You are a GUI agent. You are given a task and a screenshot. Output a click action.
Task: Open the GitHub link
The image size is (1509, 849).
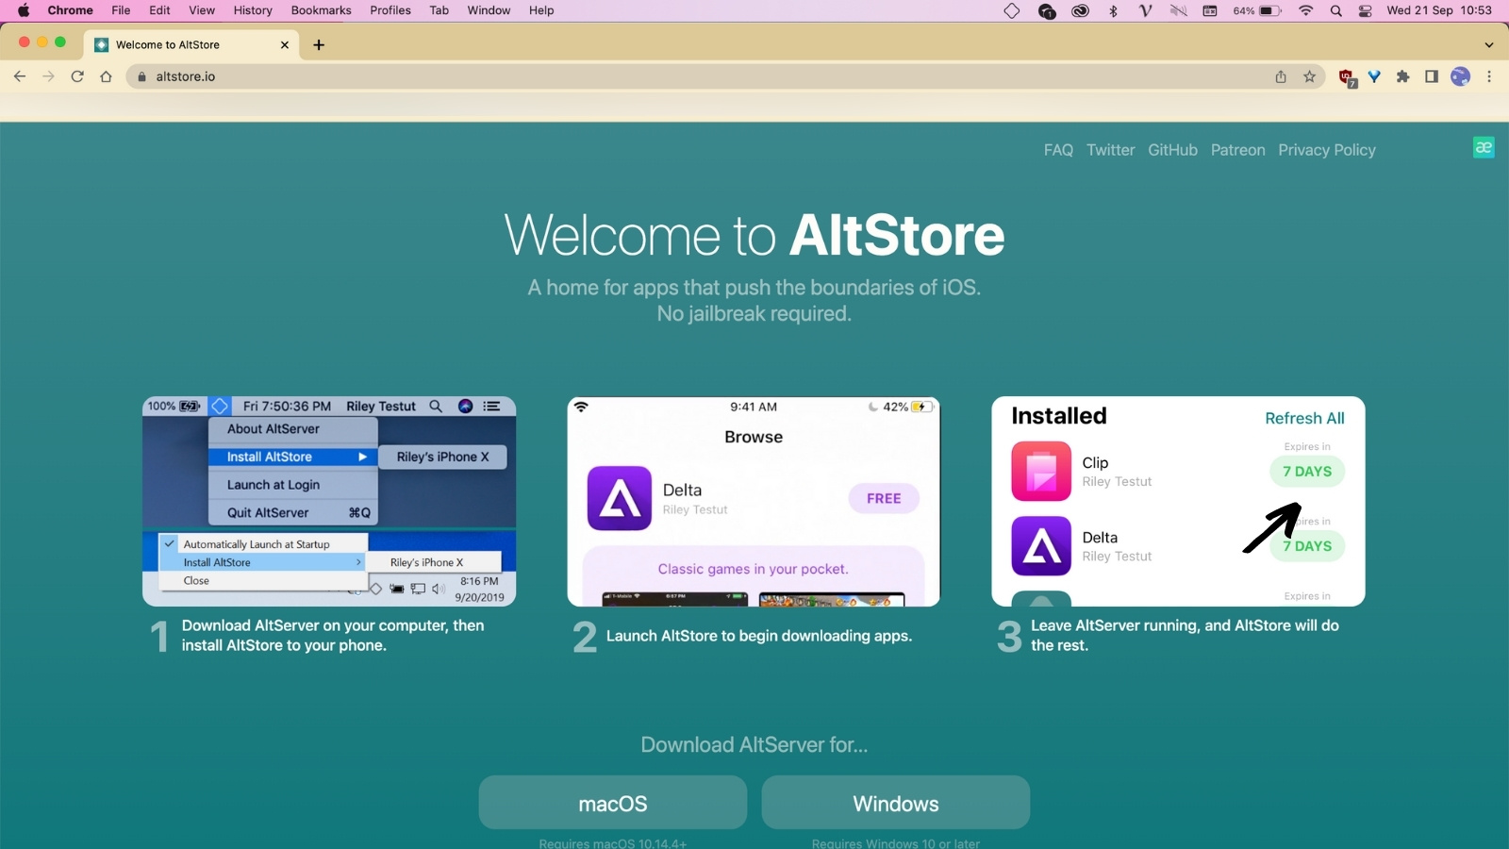click(x=1172, y=150)
